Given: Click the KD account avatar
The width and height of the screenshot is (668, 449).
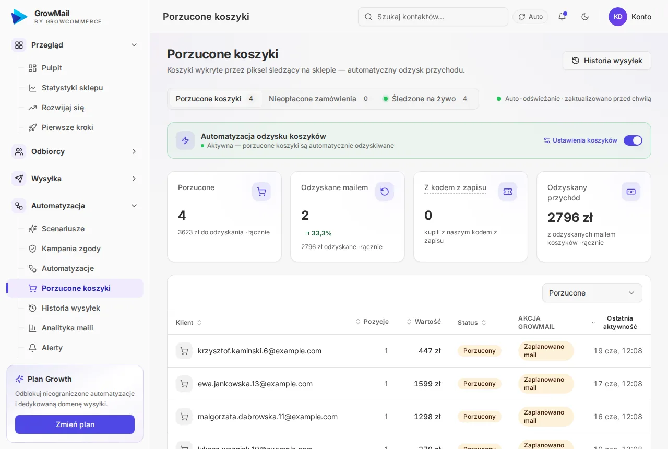Looking at the screenshot, I should click(618, 17).
